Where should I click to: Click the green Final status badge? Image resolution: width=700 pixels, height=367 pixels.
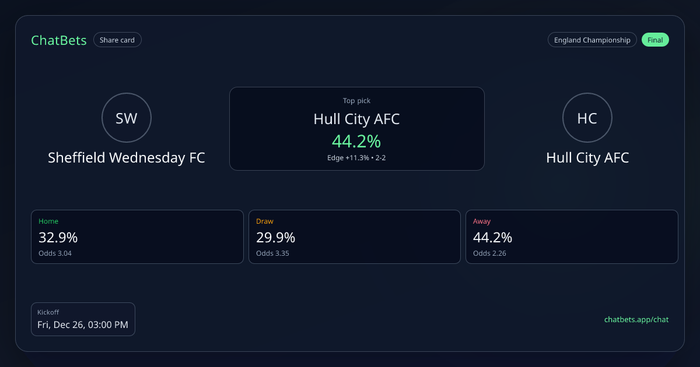coord(655,40)
